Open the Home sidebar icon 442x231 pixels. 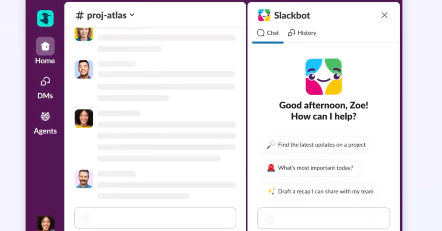click(45, 47)
